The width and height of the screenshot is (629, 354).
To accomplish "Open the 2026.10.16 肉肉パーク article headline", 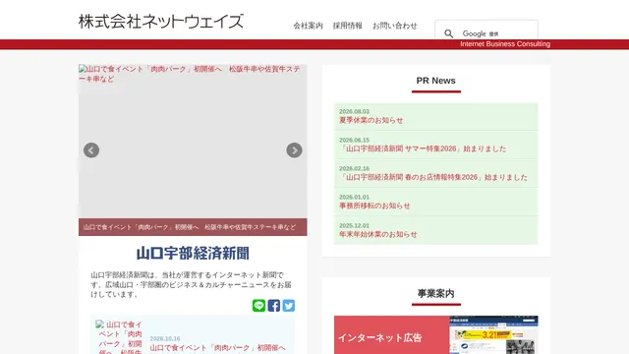I will tap(218, 347).
